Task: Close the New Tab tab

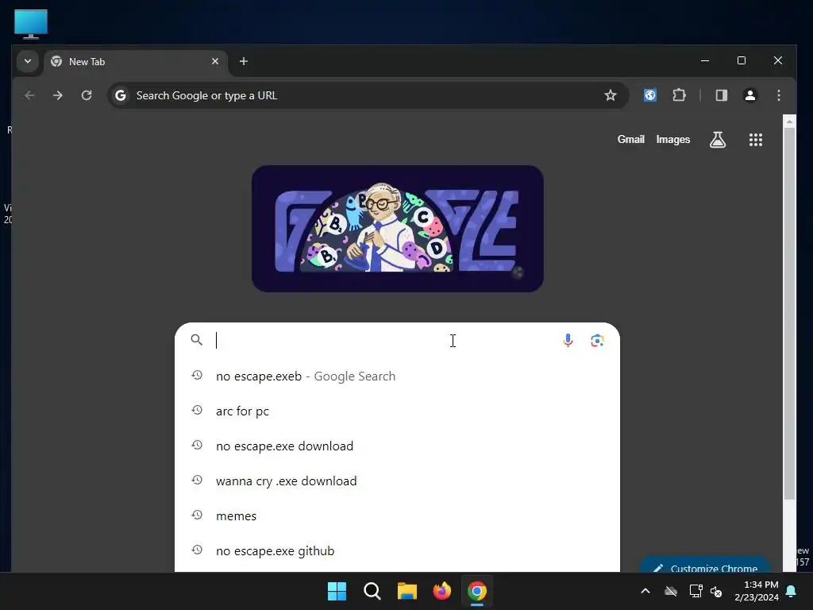Action: [x=215, y=61]
